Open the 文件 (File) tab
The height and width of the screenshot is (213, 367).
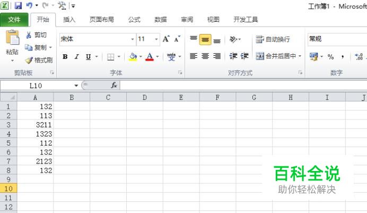pos(14,20)
